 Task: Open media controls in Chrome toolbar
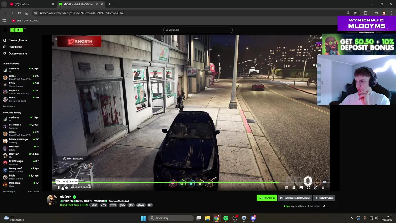point(377,13)
